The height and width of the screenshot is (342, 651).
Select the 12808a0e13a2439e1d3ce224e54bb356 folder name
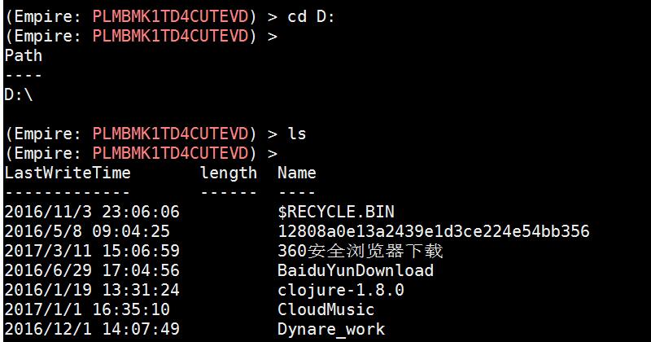pyautogui.click(x=433, y=231)
